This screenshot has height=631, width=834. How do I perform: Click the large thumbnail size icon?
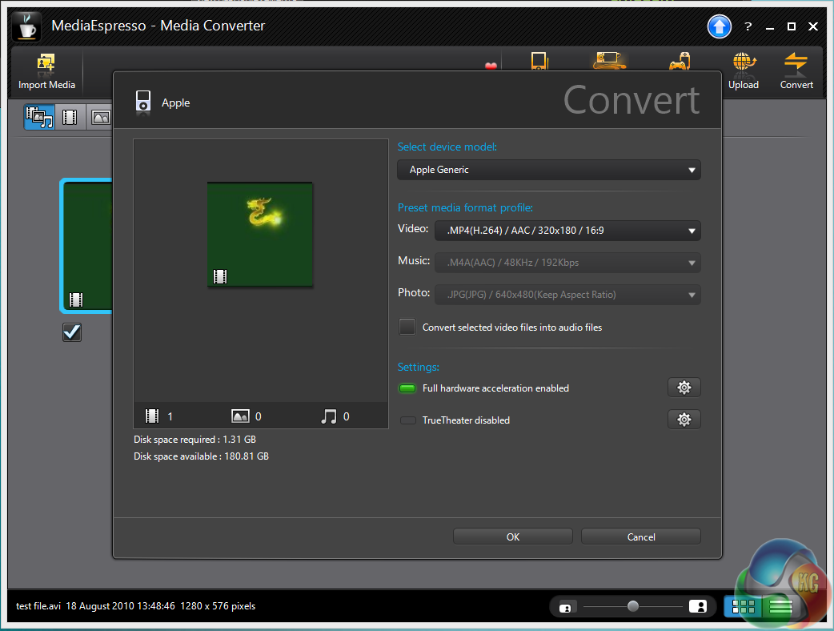(x=697, y=606)
